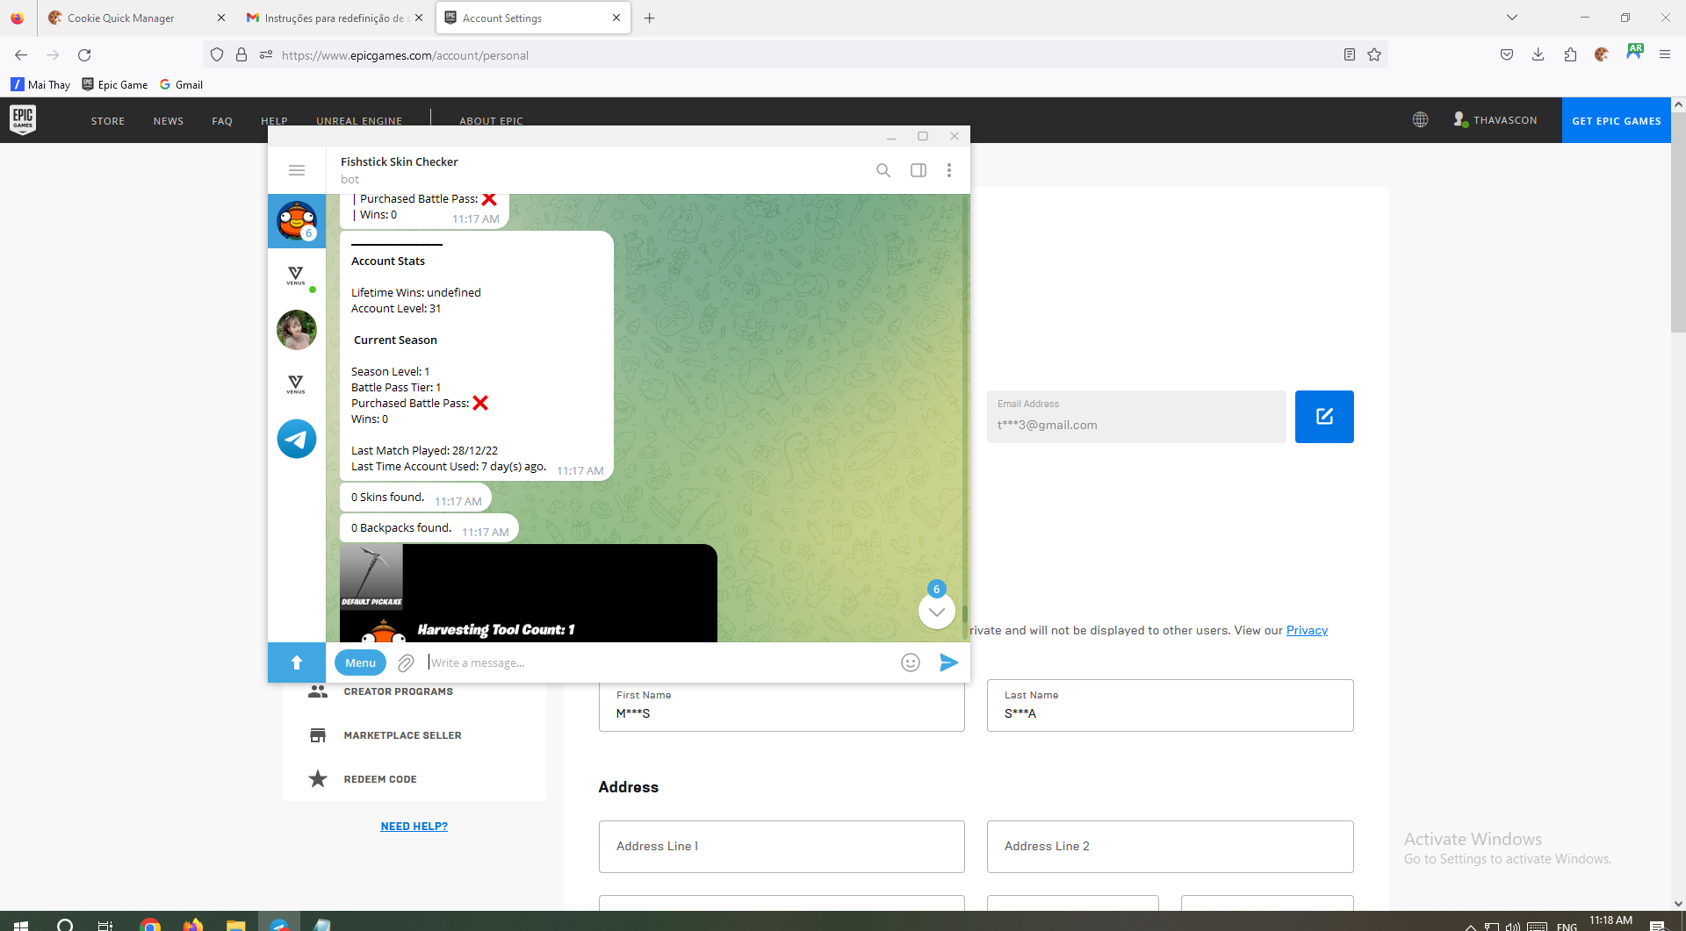
Task: Open Redeem Code in account sidebar
Action: click(x=380, y=779)
